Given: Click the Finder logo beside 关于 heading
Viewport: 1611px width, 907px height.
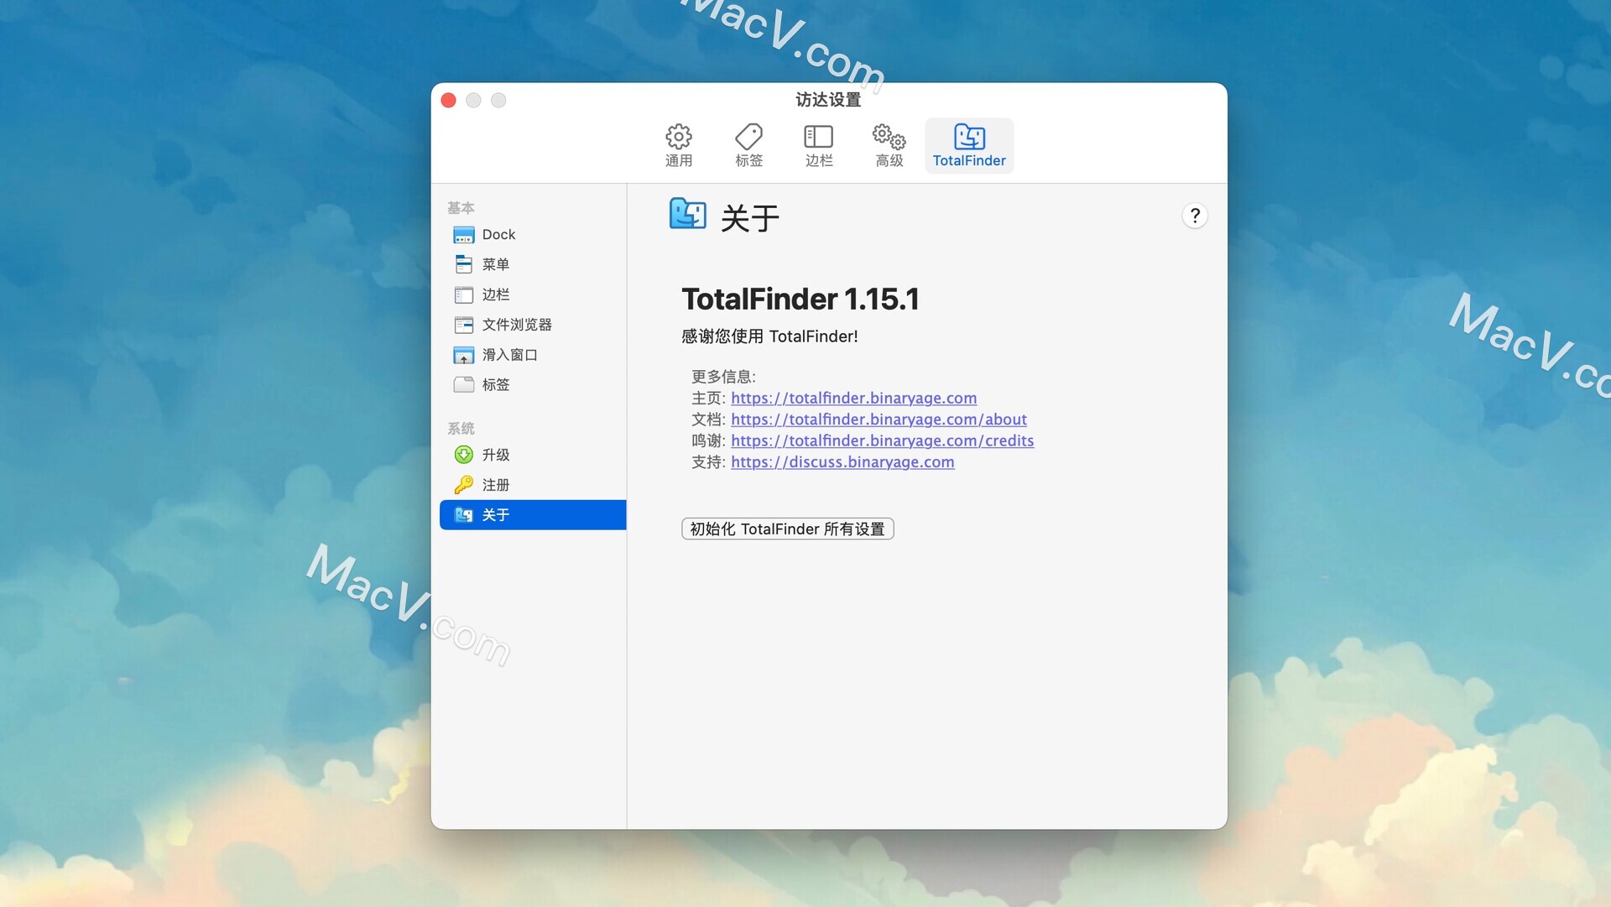Looking at the screenshot, I should [687, 213].
